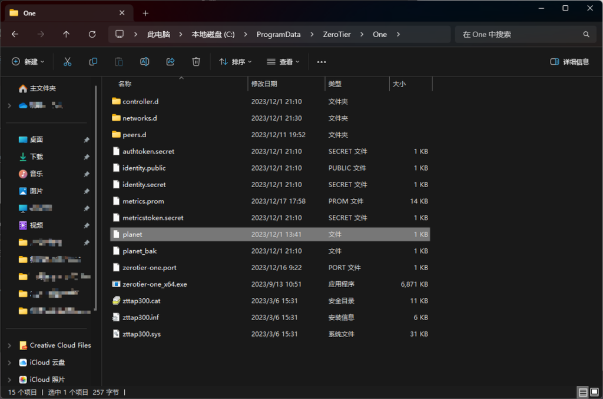Open the see more options ellipsis menu
This screenshot has height=399, width=603.
tap(322, 62)
